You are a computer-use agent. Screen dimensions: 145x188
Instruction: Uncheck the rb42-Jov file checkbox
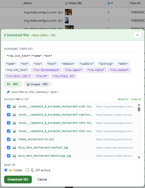(x=8, y=131)
